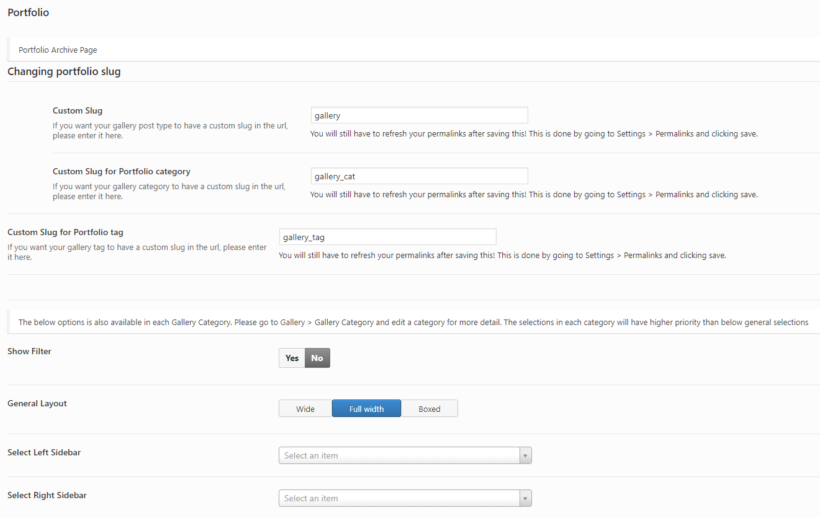Click the Left Sidebar dropdown arrow
Image resolution: width=820 pixels, height=518 pixels.
(x=525, y=455)
